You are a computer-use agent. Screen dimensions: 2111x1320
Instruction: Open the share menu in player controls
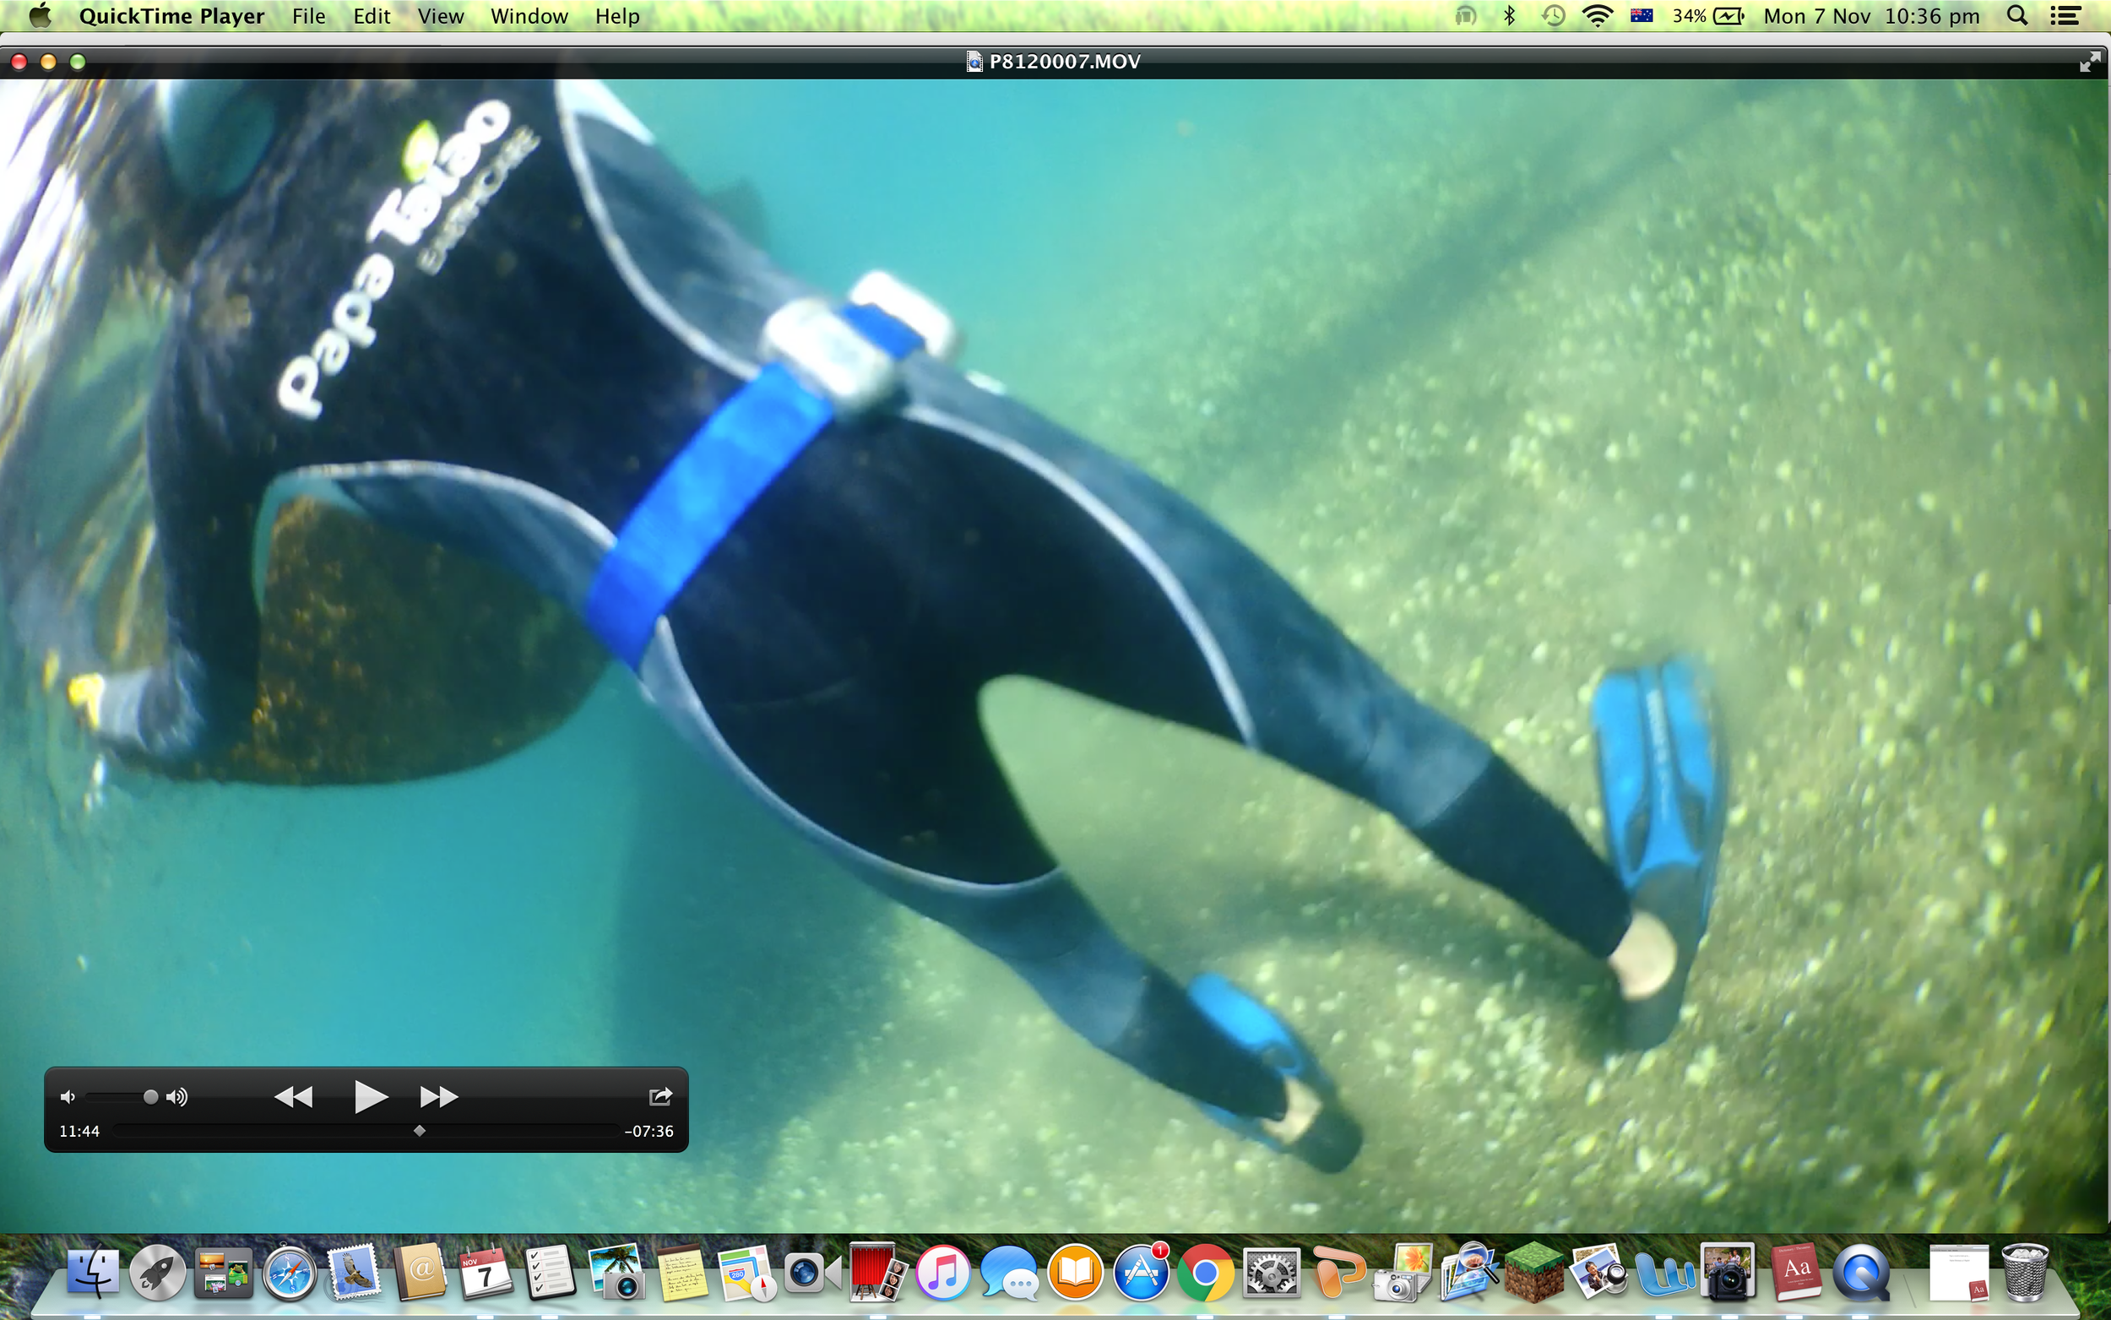click(x=660, y=1095)
